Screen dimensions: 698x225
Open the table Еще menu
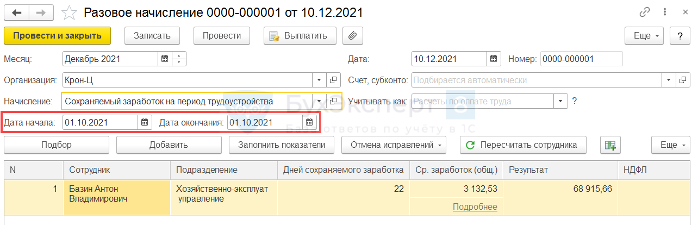(671, 145)
